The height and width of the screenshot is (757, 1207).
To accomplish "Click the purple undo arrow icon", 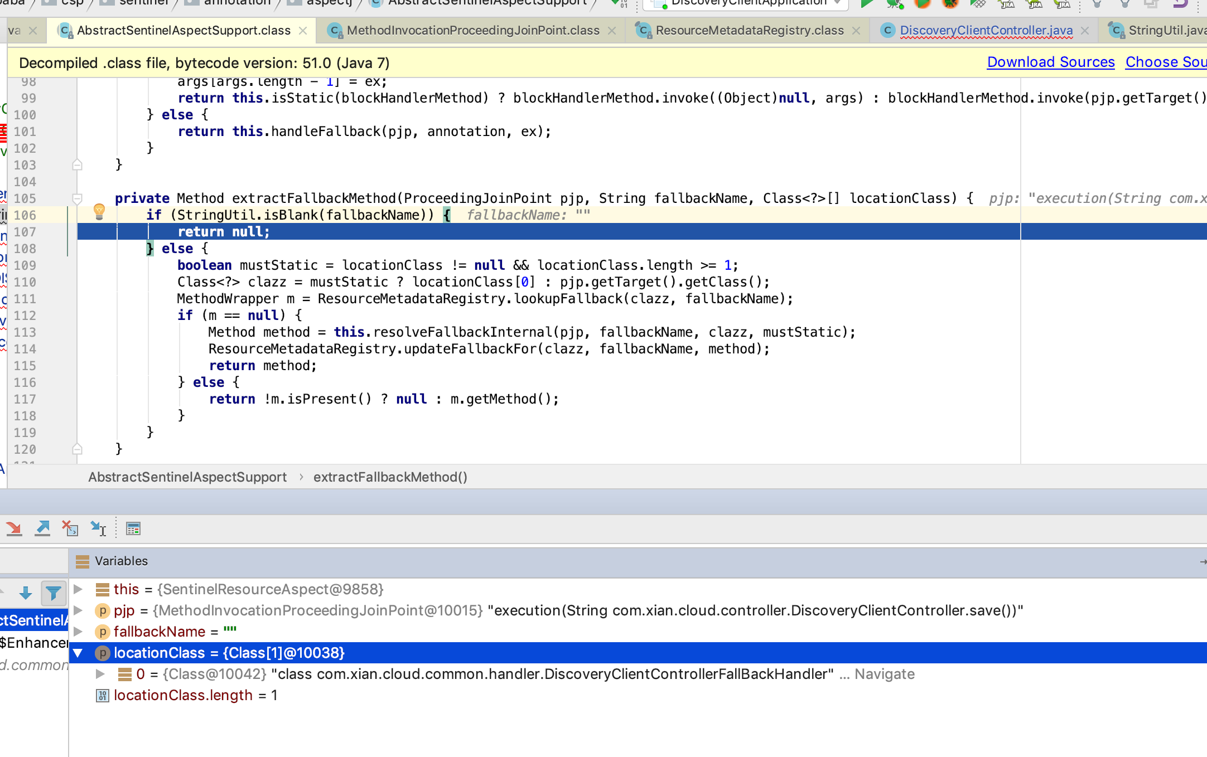I will [1180, 3].
